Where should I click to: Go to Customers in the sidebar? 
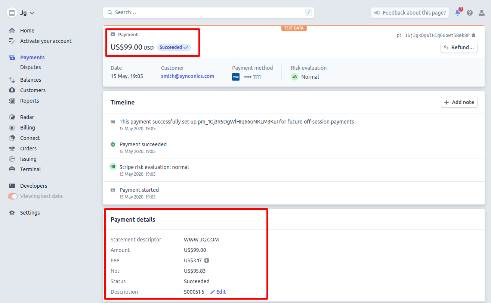click(x=33, y=90)
